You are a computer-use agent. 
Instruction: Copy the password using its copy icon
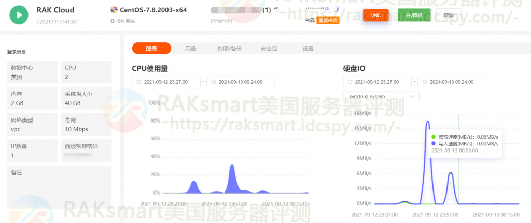(x=336, y=9)
